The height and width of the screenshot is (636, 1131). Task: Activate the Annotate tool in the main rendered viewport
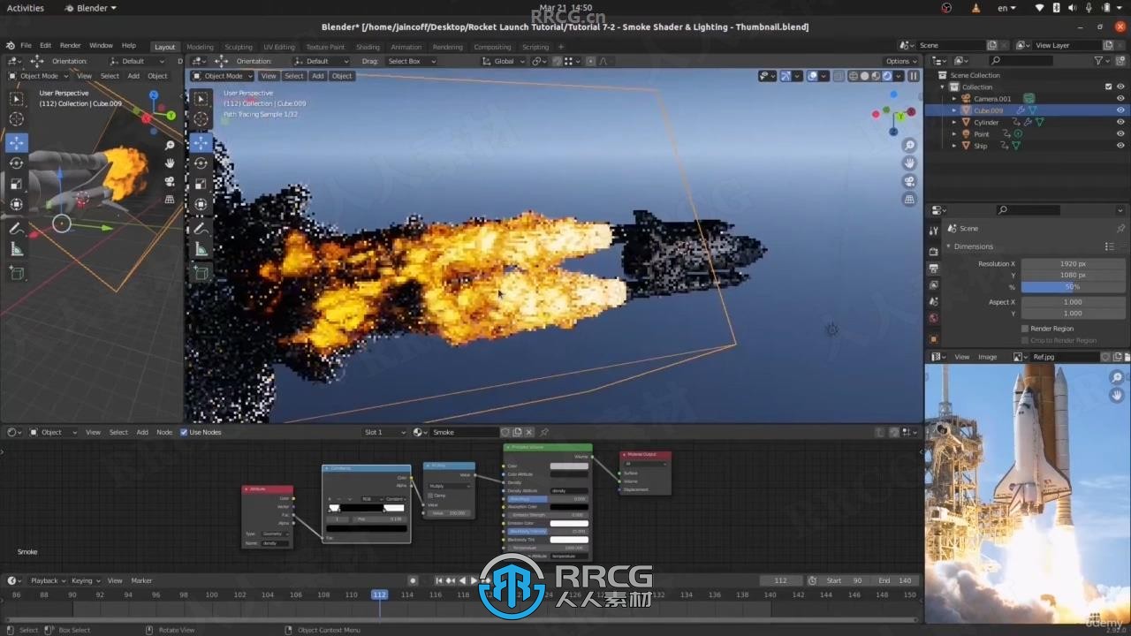(201, 229)
